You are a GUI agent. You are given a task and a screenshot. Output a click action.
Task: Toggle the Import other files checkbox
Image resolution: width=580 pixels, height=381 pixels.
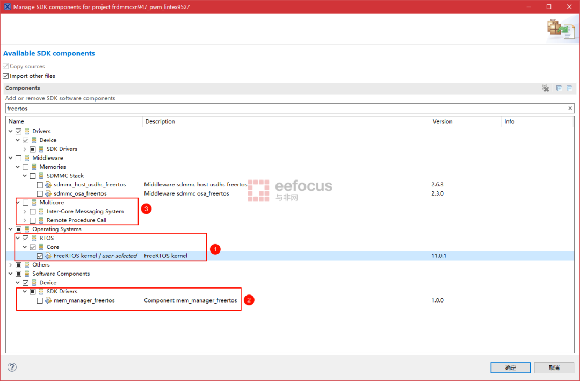pos(5,76)
